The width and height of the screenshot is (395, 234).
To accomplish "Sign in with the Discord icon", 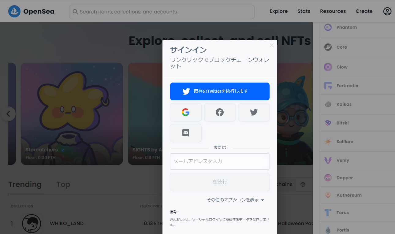I will tap(185, 133).
